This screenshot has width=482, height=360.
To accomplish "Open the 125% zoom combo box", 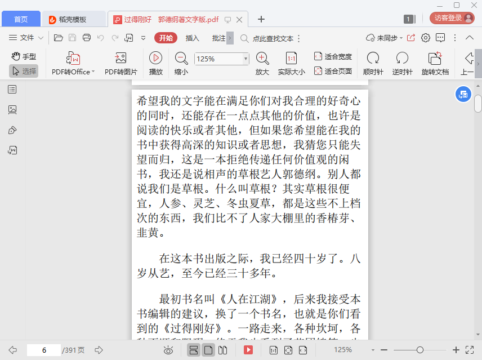I will pos(221,59).
